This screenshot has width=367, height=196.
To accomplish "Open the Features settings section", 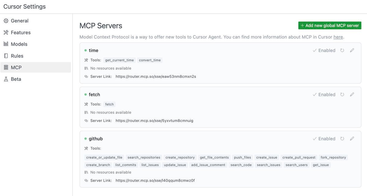I will pos(20,33).
